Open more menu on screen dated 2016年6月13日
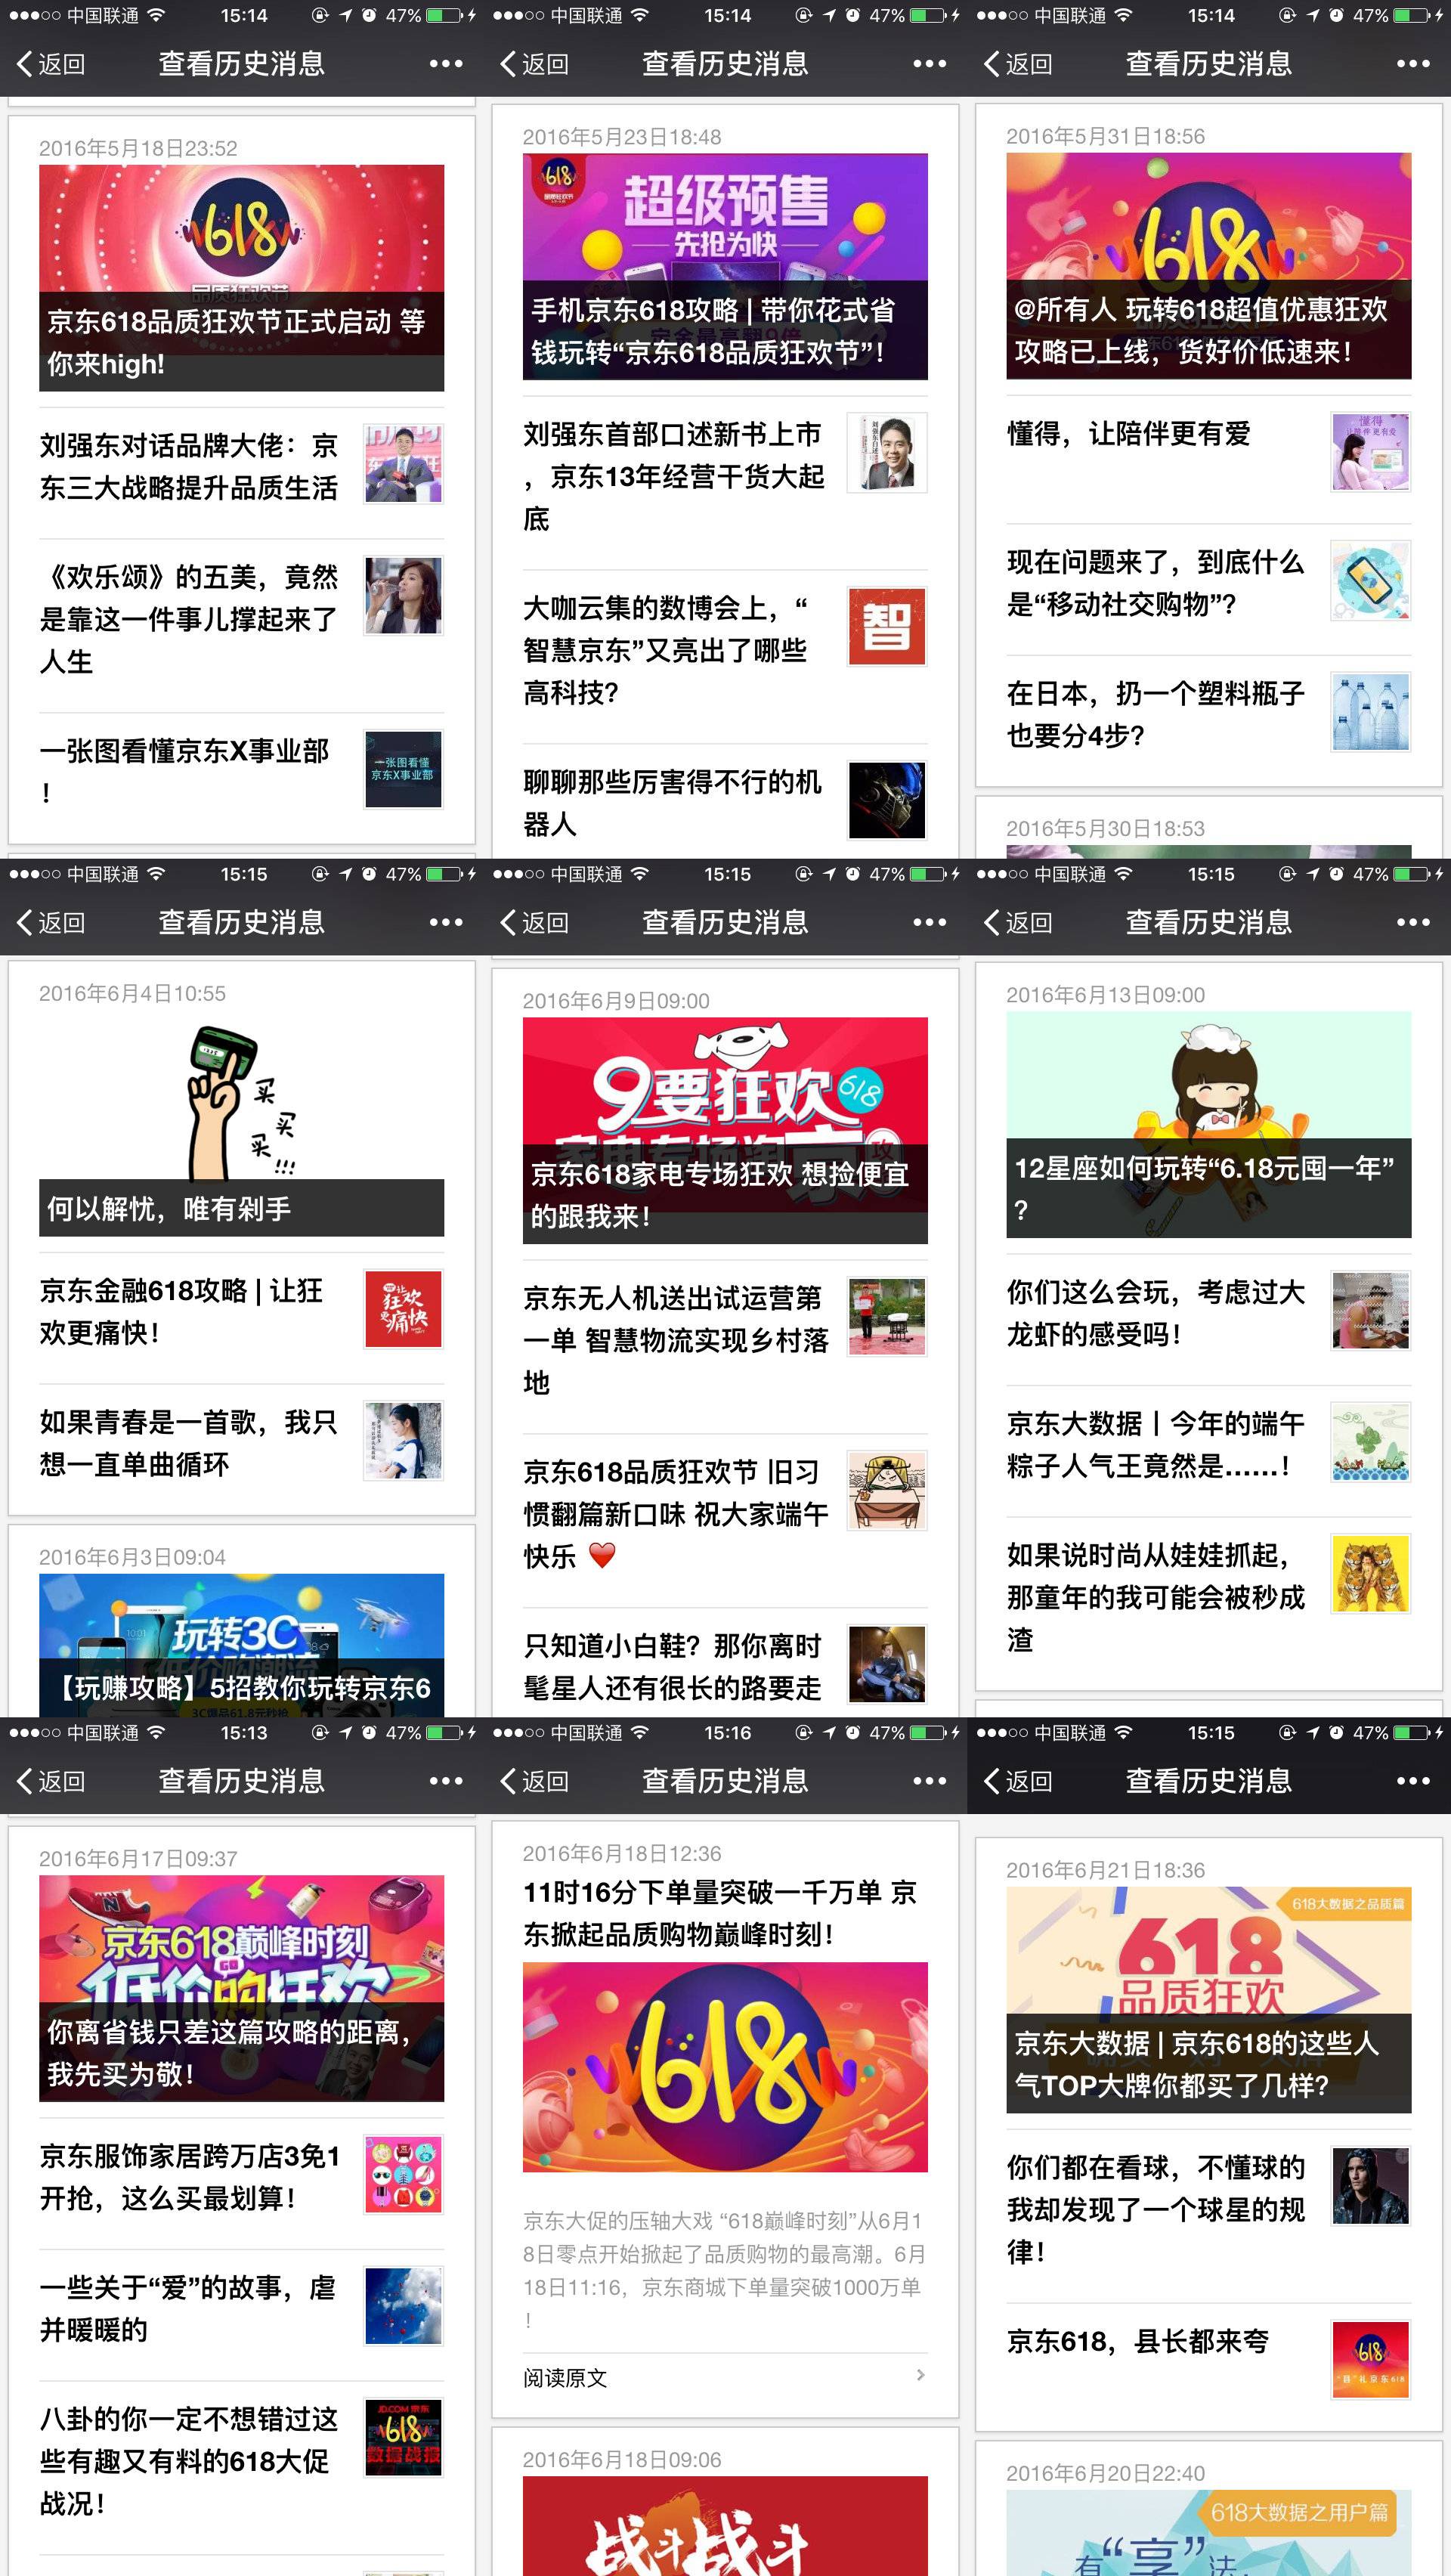Image resolution: width=1451 pixels, height=2576 pixels. 1413,922
